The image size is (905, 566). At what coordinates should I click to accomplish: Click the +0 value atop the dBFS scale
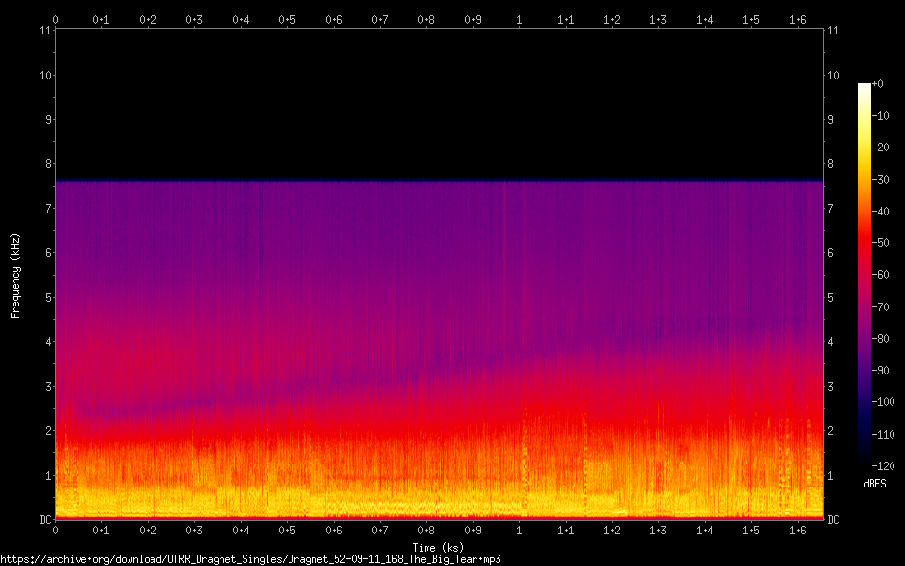[879, 84]
